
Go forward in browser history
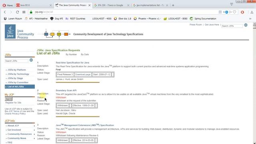[11, 12]
